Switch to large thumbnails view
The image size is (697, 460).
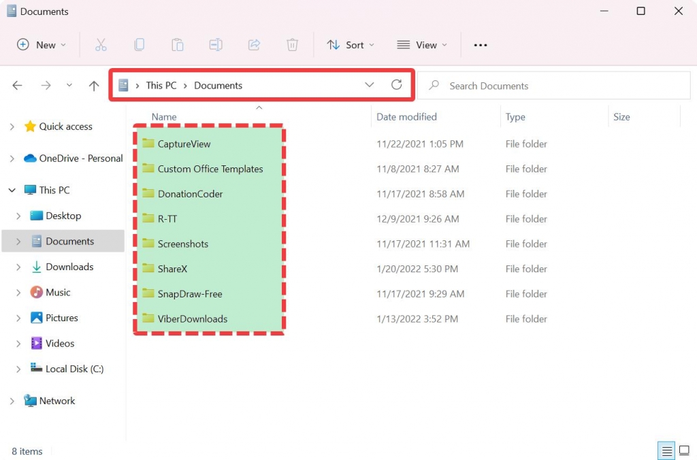685,450
